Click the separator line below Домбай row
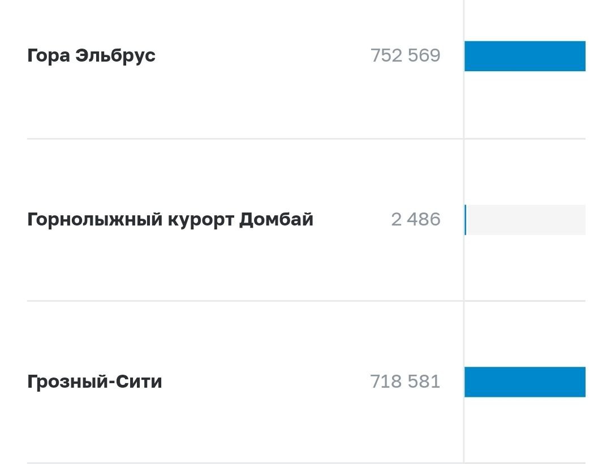Viewport: 611px width, 464px height. (x=306, y=301)
